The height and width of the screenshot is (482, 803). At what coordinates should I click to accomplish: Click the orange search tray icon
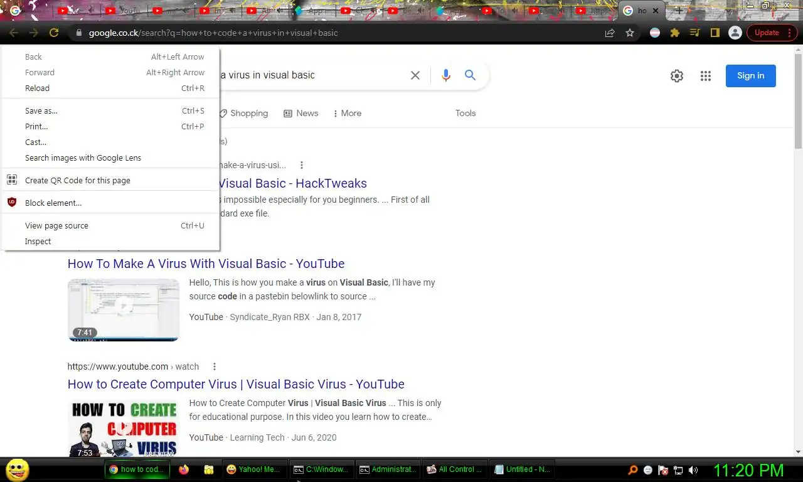(x=633, y=469)
